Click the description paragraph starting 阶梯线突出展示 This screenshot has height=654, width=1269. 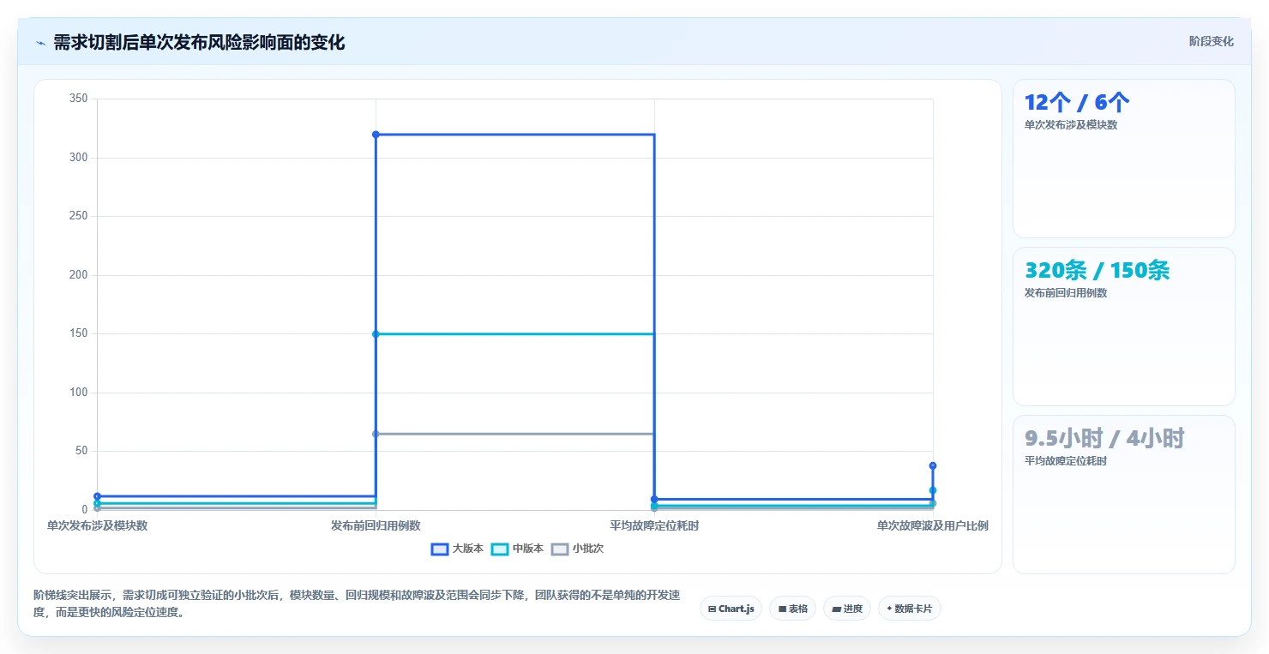tap(357, 604)
